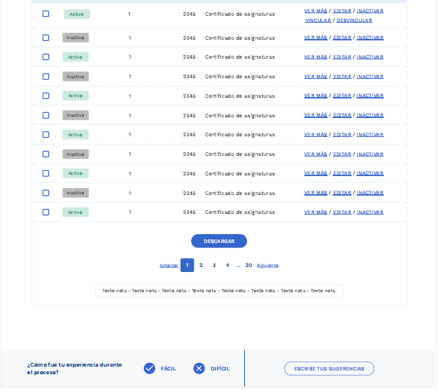Open page 4 of the results
The height and width of the screenshot is (390, 438).
tap(227, 265)
